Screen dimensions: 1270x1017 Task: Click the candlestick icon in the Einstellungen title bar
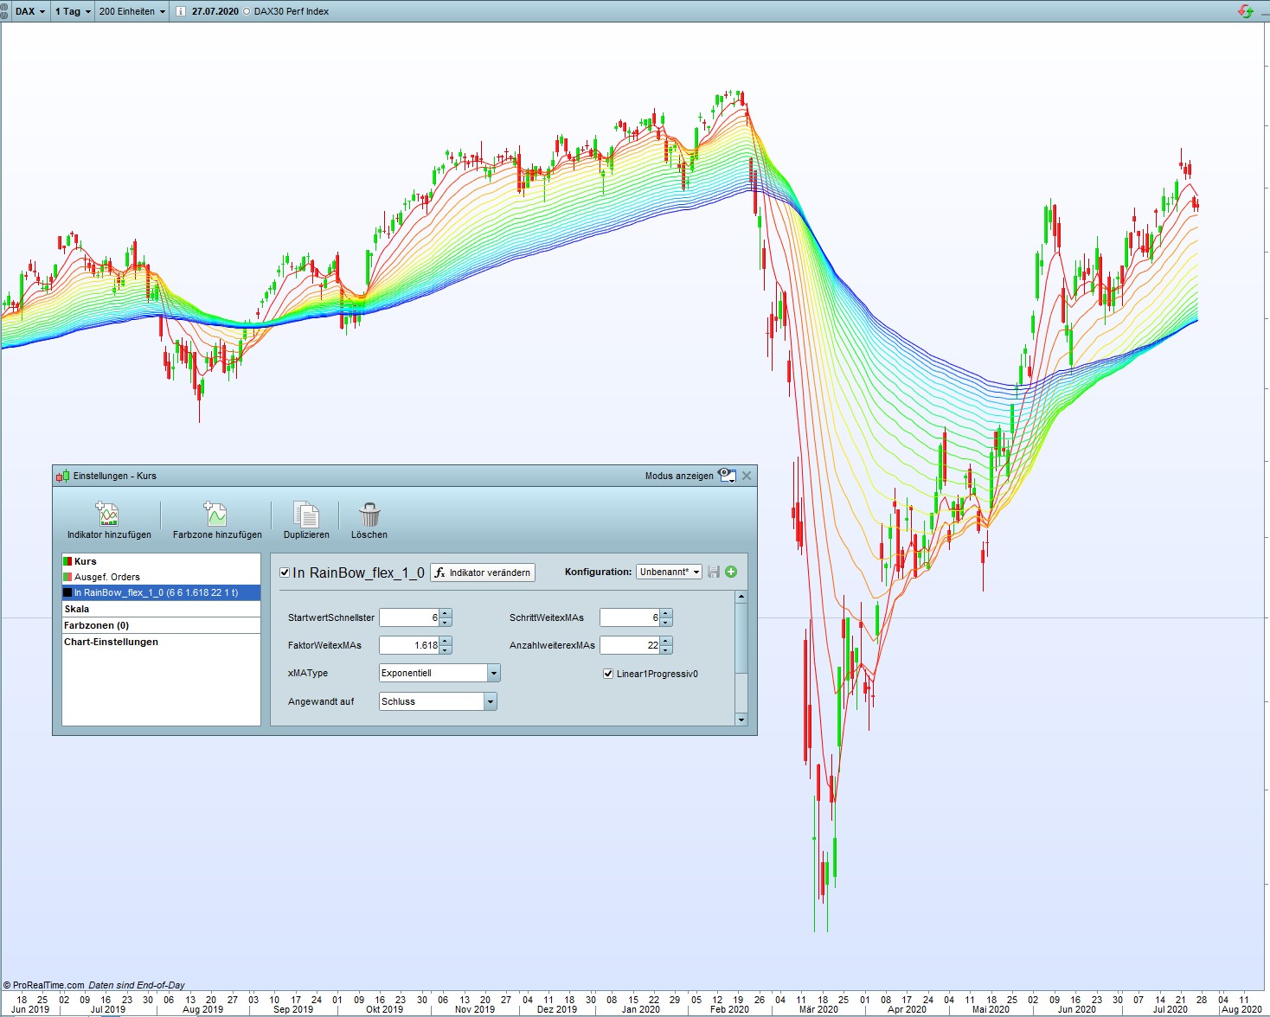click(62, 476)
